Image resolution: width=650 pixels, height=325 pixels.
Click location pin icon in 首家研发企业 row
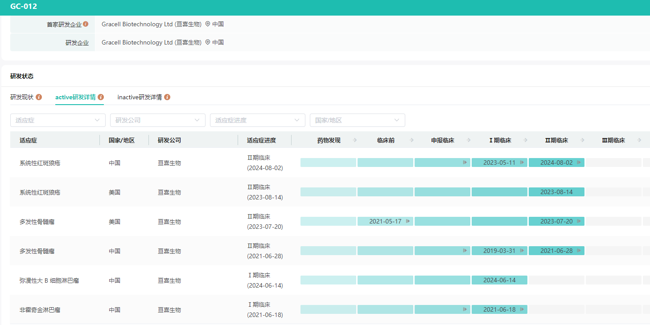point(208,24)
